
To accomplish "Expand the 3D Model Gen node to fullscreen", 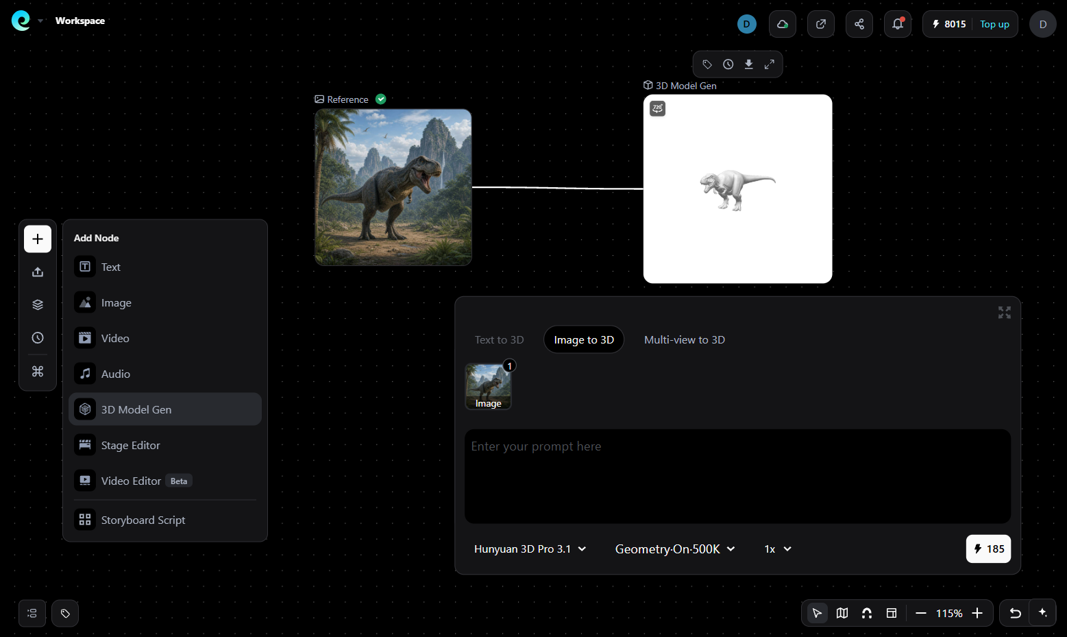I will [770, 64].
